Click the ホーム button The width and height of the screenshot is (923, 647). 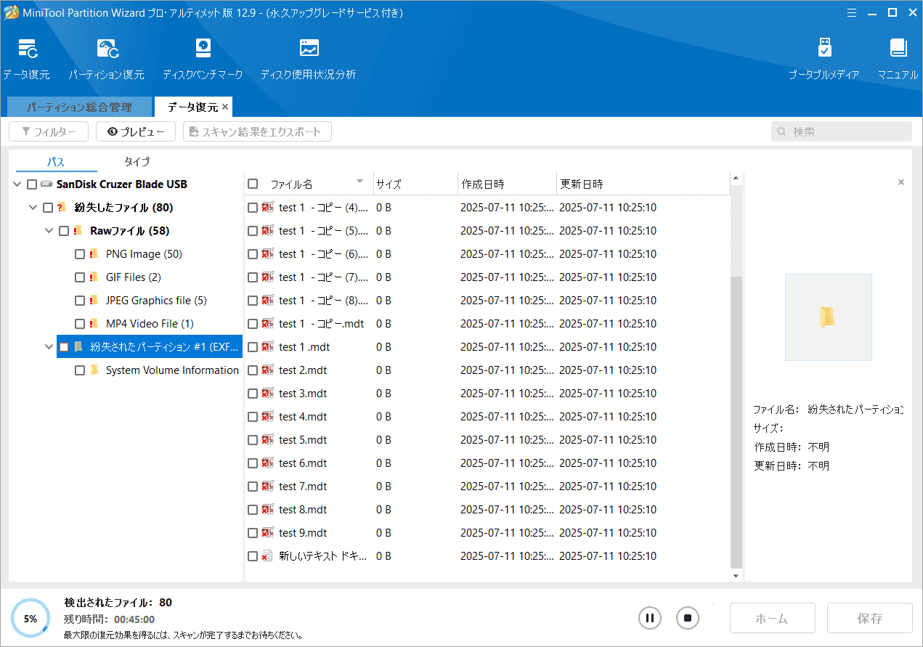pos(772,619)
